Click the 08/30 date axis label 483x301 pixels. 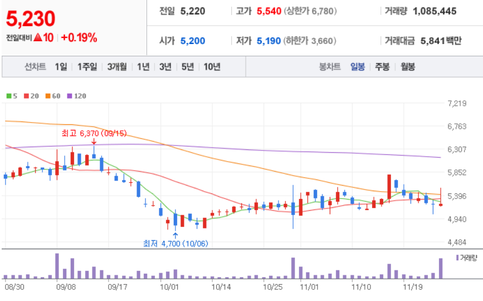pyautogui.click(x=14, y=287)
